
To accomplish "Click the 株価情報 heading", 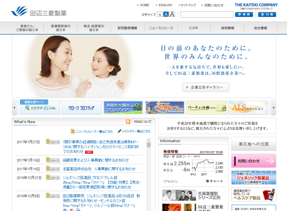I will pos(171,151).
